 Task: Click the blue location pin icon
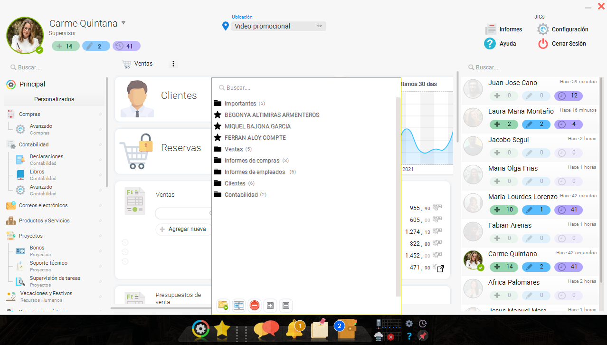226,26
